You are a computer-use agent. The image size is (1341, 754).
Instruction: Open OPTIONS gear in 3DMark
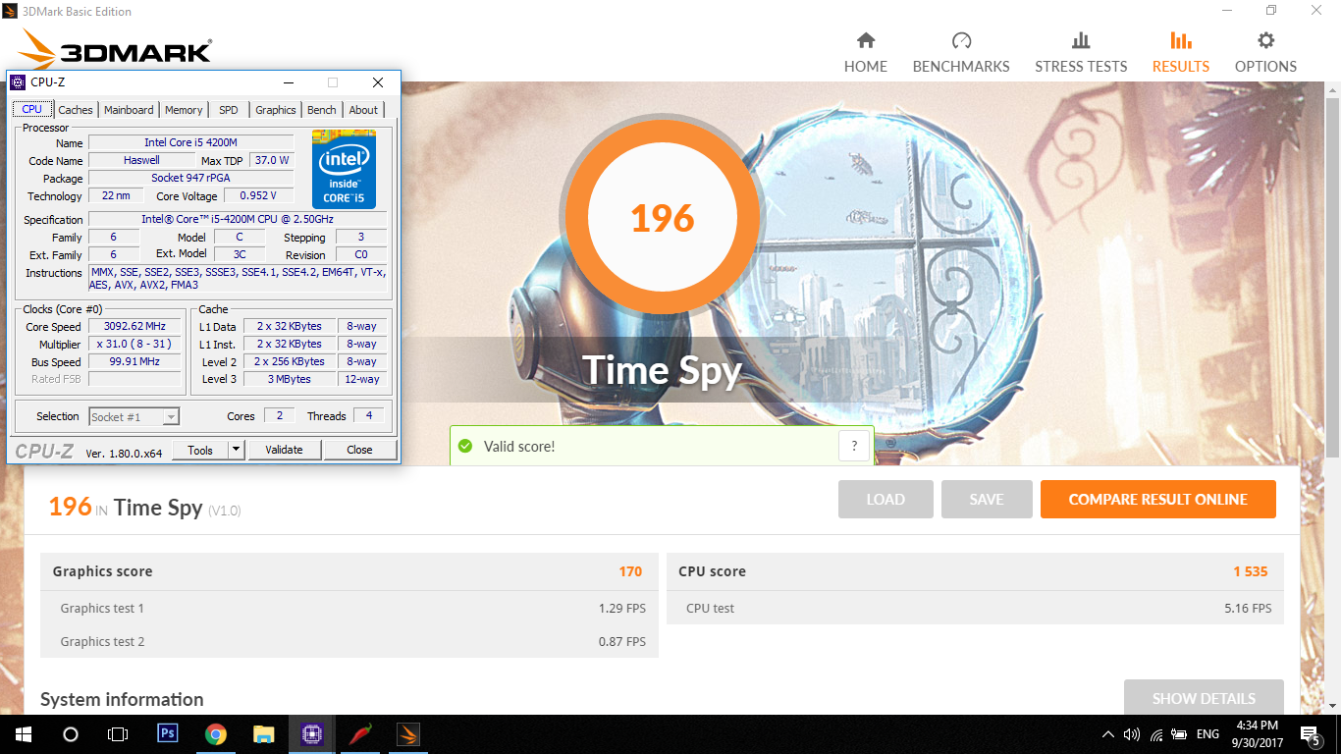point(1265,53)
